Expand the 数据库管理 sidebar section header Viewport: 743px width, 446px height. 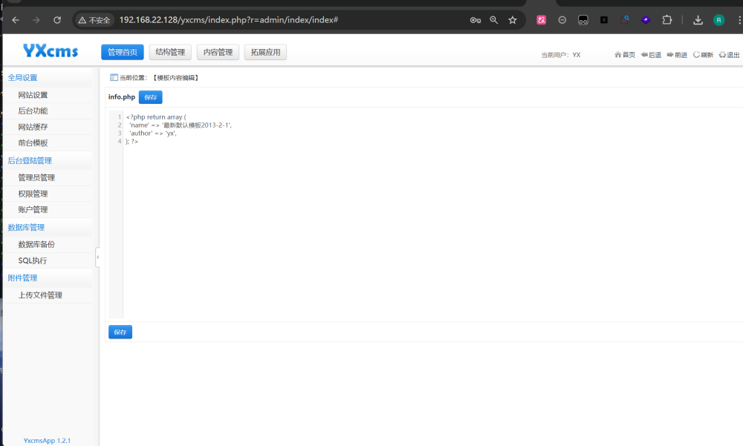click(x=26, y=227)
